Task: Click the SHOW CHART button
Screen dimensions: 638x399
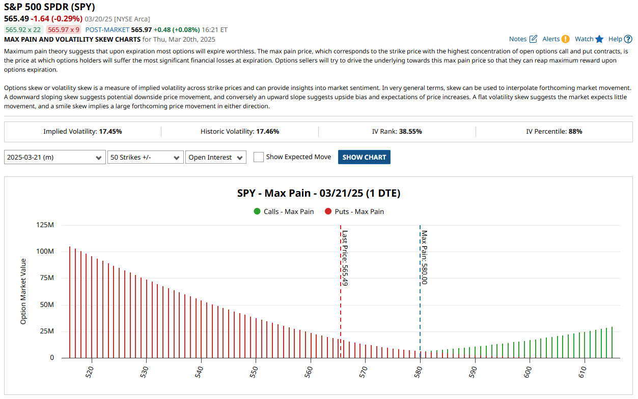Action: click(x=364, y=157)
